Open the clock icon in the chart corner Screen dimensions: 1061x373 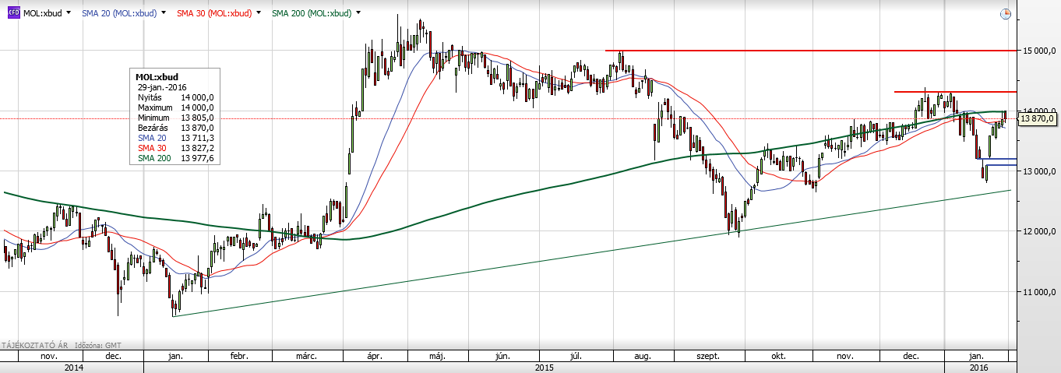[1005, 13]
